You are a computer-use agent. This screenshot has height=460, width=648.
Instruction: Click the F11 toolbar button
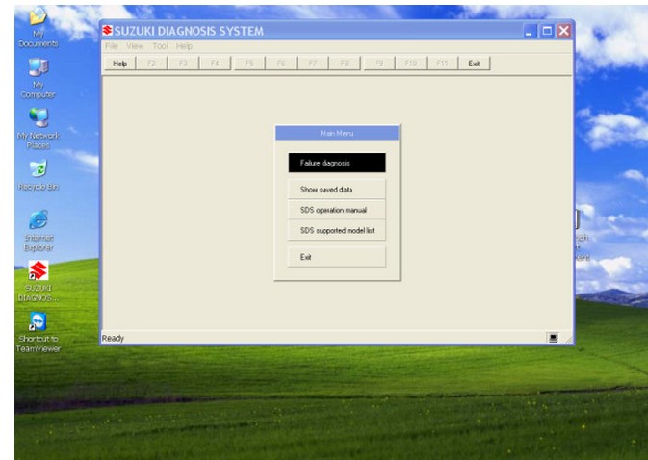coord(442,64)
